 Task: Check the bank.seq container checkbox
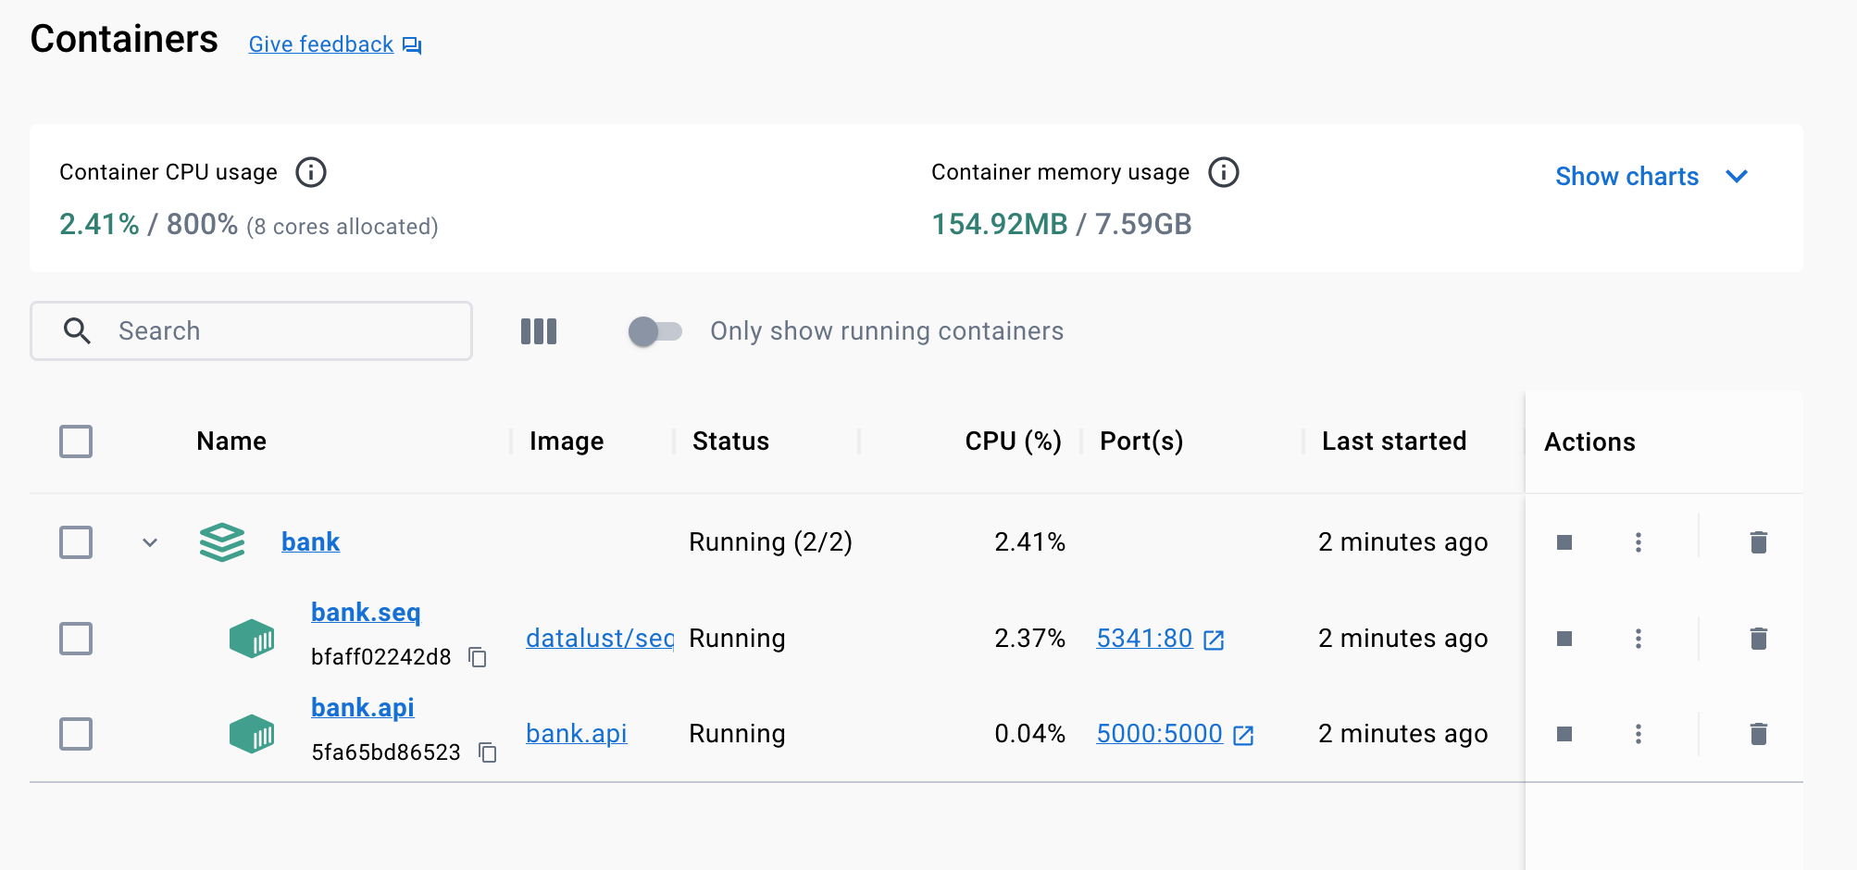click(76, 639)
